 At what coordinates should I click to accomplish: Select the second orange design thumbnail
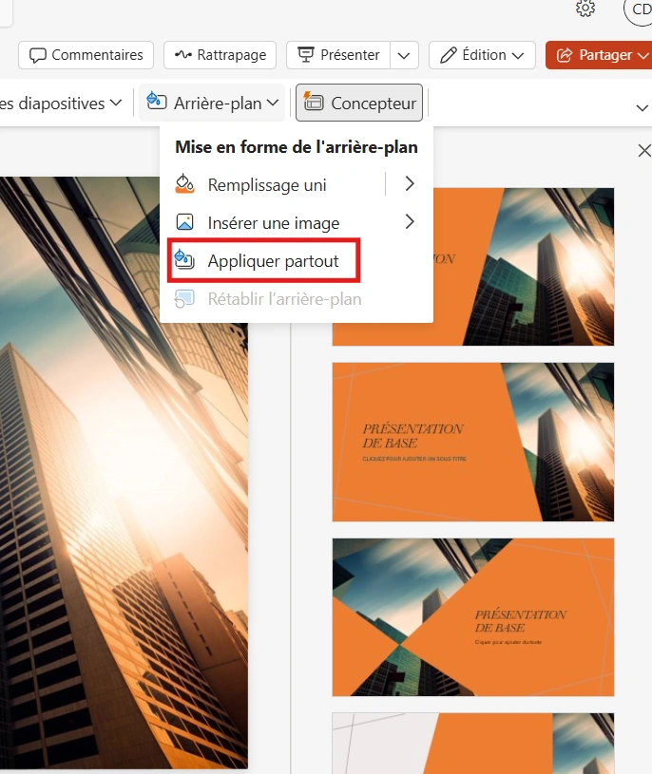(472, 442)
